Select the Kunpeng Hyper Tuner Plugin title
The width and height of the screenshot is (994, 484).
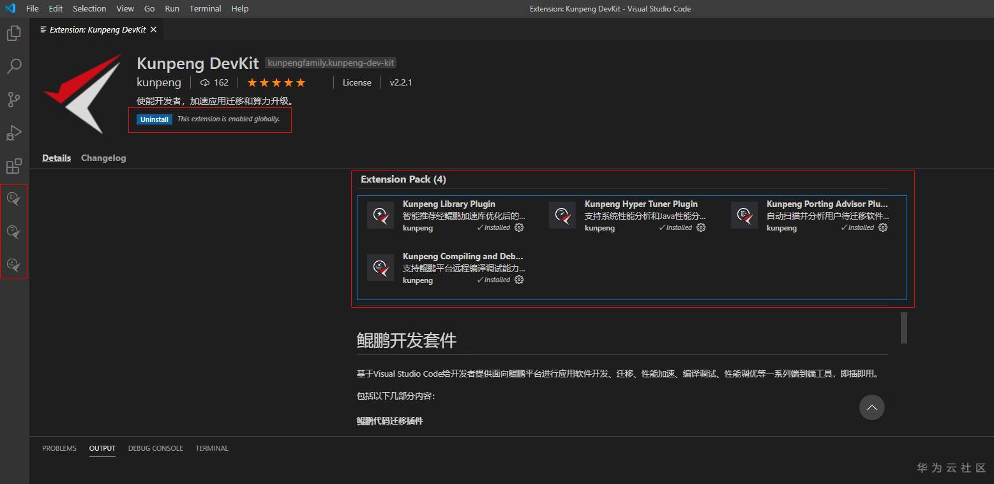click(641, 204)
